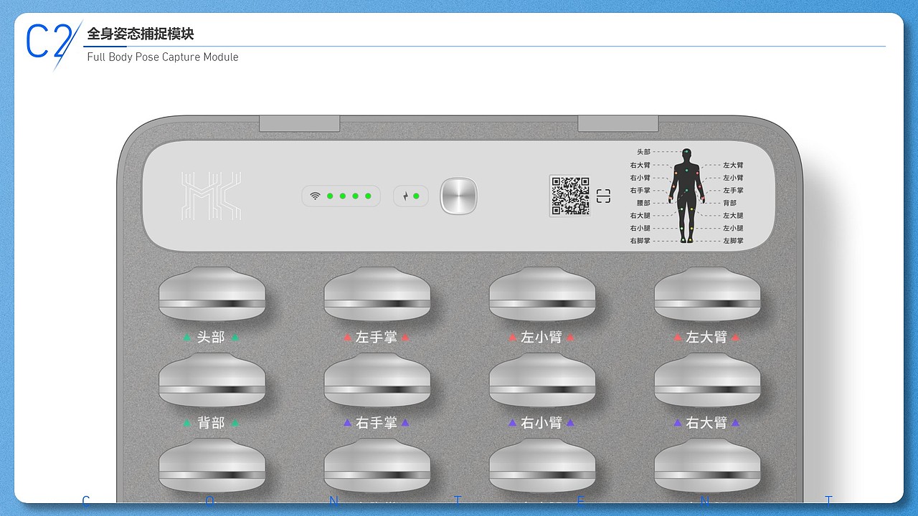The width and height of the screenshot is (918, 516).
Task: Click the Wi-Fi signal icon
Action: (315, 196)
